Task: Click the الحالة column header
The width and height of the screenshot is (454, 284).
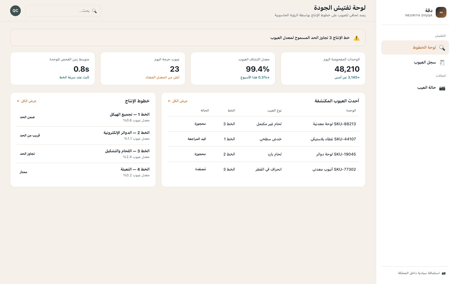Action: tap(205, 110)
